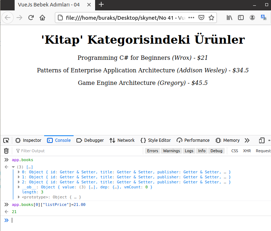Open the Firefox account icon

[x=252, y=18]
